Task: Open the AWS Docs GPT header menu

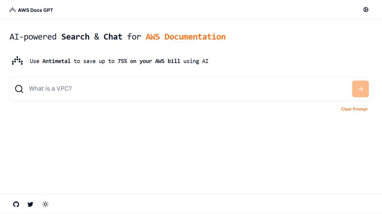Action: [31, 10]
